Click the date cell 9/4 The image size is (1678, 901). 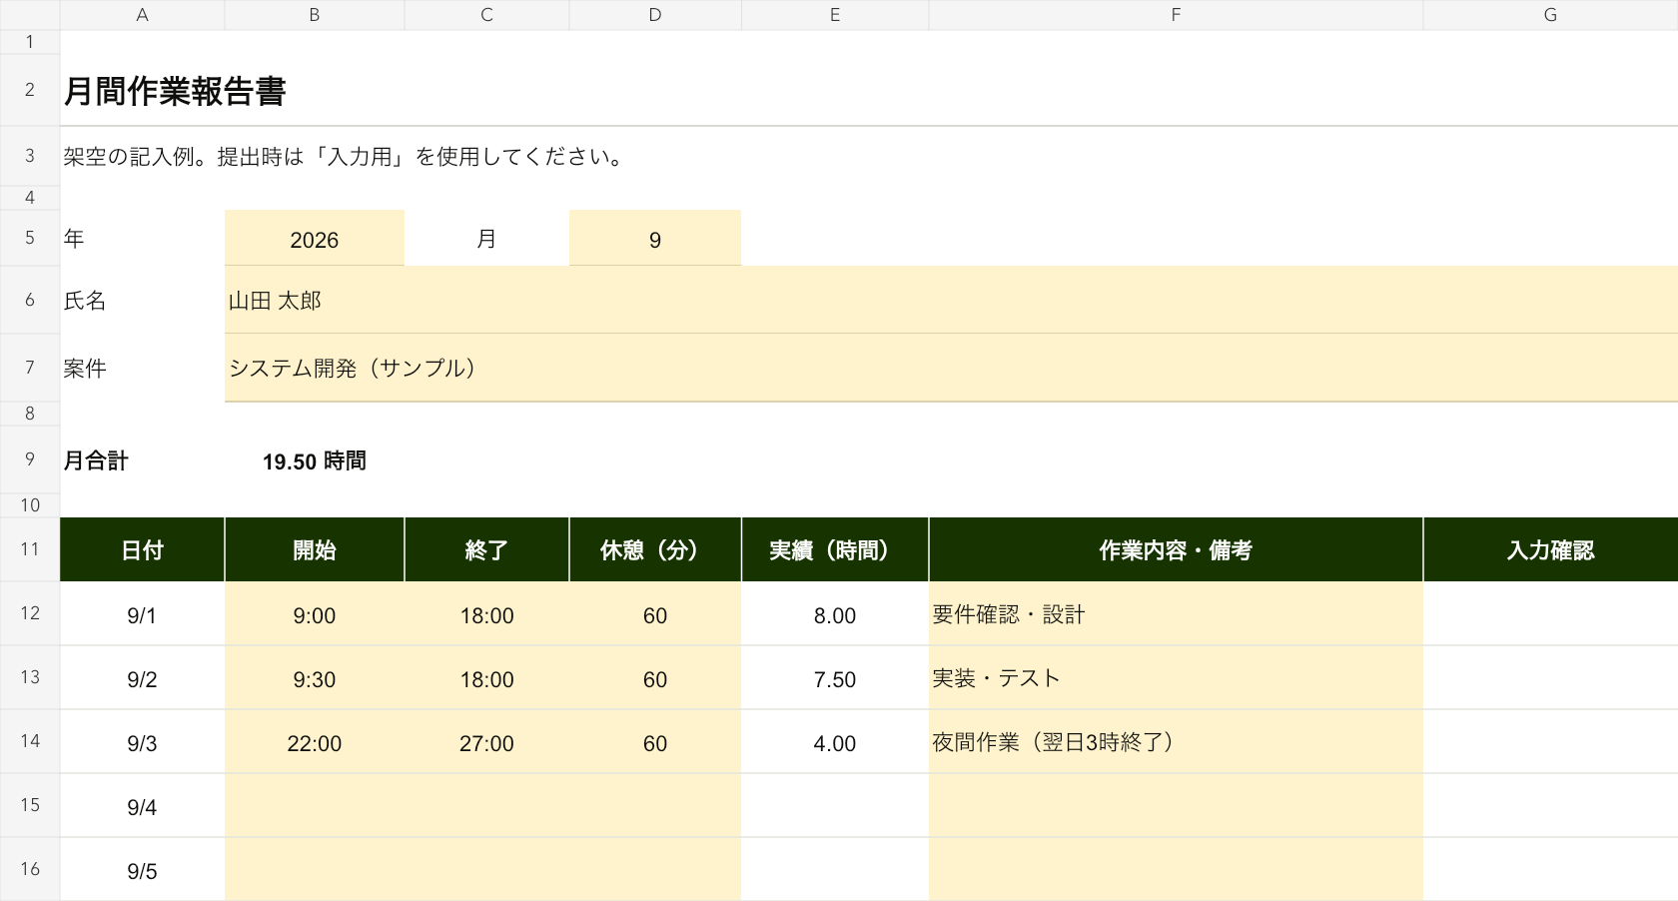(142, 806)
